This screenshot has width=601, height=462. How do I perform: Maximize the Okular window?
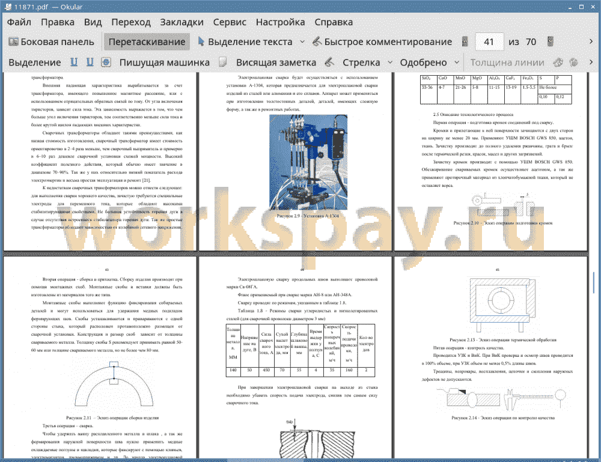click(x=581, y=7)
